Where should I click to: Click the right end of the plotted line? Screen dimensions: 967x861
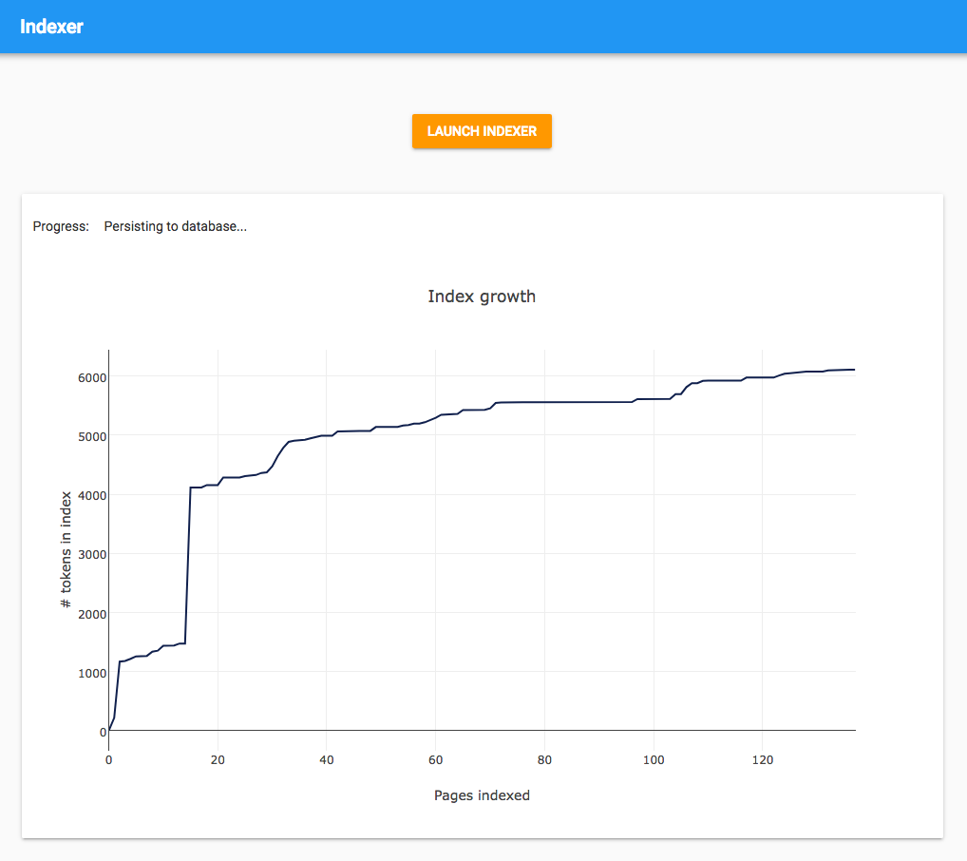(854, 370)
